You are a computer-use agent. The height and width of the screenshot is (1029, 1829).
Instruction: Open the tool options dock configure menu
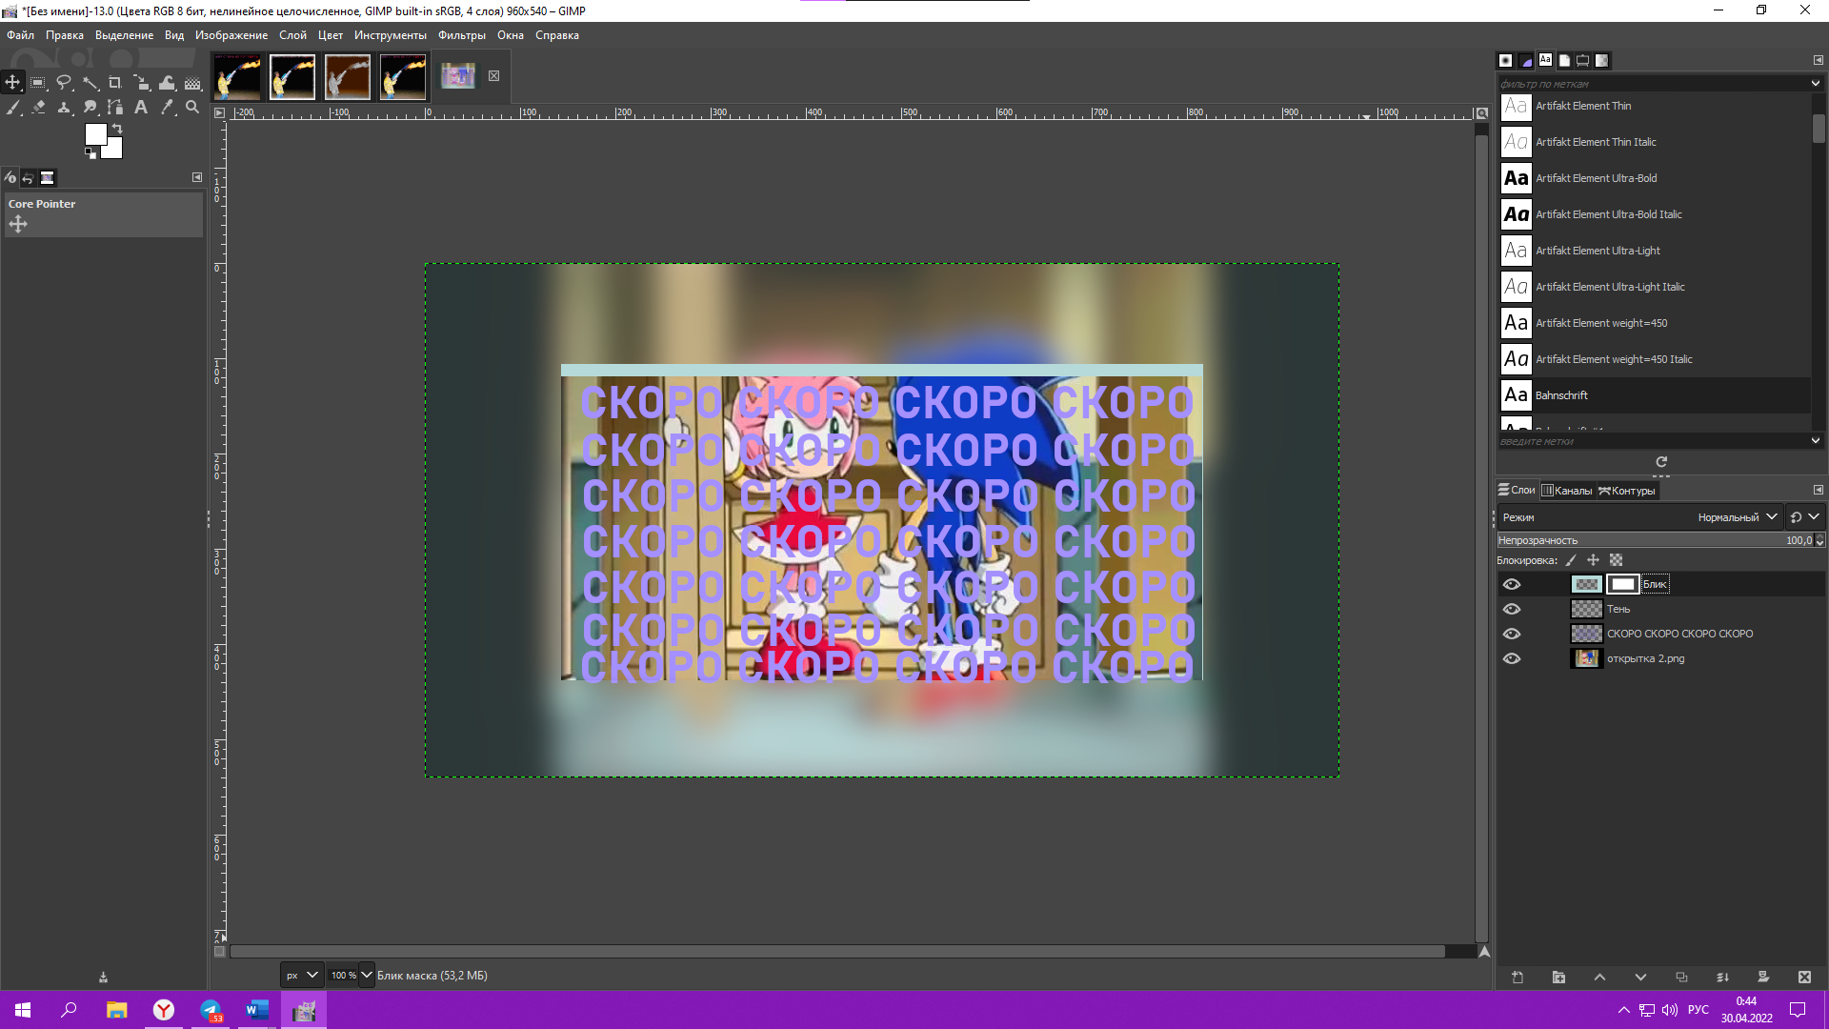pos(197,177)
